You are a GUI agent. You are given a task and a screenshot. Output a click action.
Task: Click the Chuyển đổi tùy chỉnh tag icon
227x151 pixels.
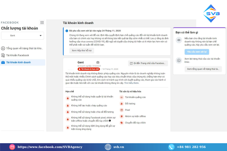click(x=122, y=123)
